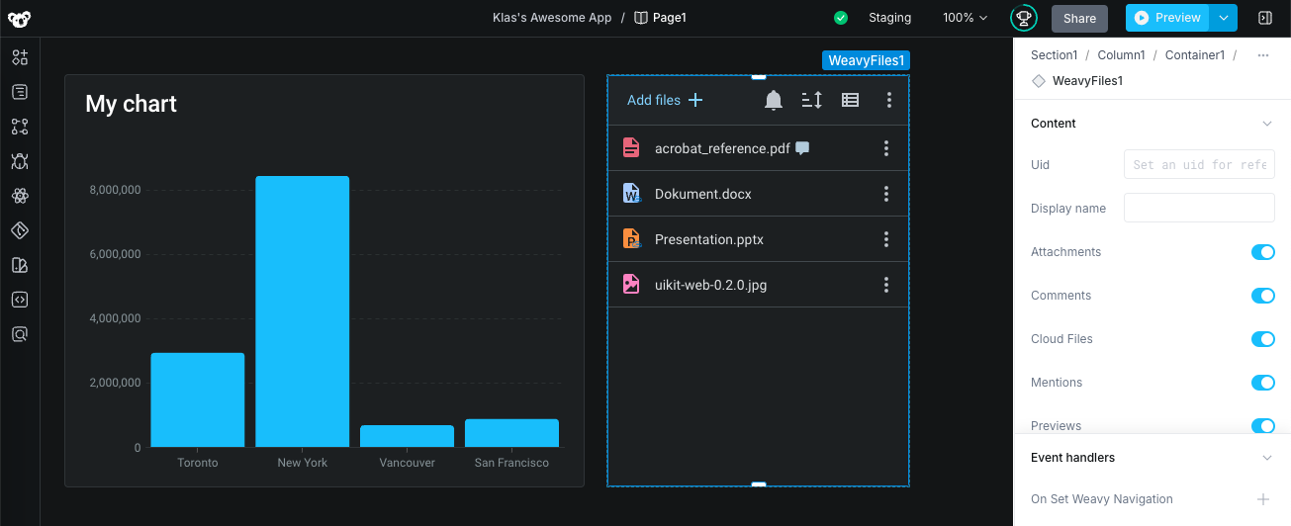Go to Section1 in breadcrumb
The image size is (1291, 526).
click(1054, 55)
